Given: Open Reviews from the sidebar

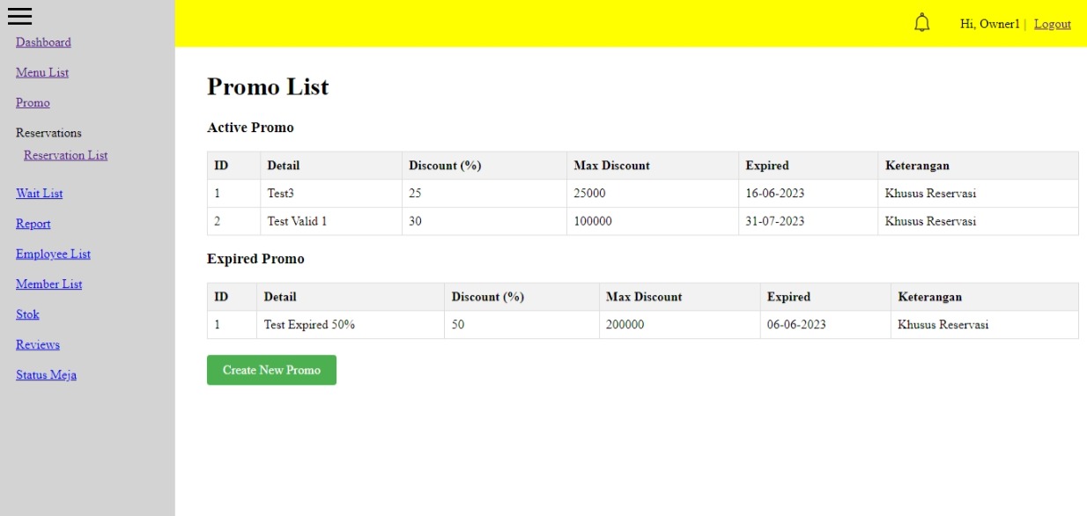Looking at the screenshot, I should pyautogui.click(x=38, y=344).
